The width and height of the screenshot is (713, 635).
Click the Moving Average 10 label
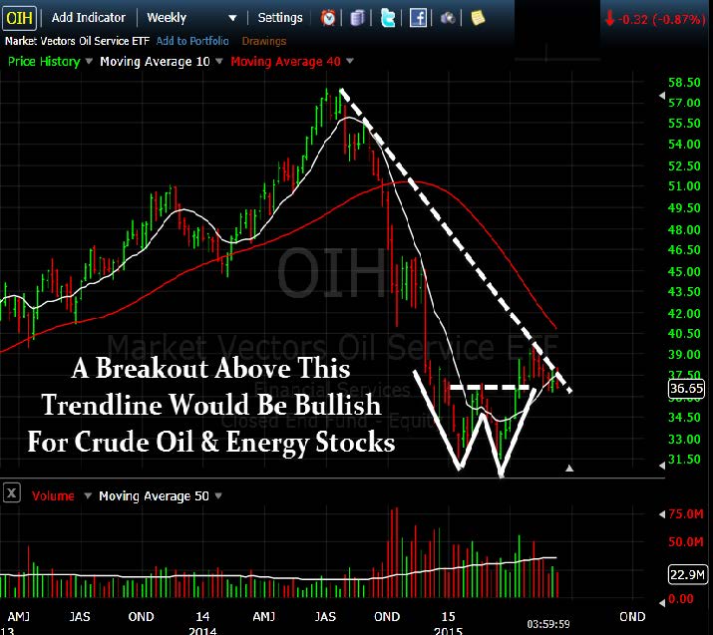(155, 62)
